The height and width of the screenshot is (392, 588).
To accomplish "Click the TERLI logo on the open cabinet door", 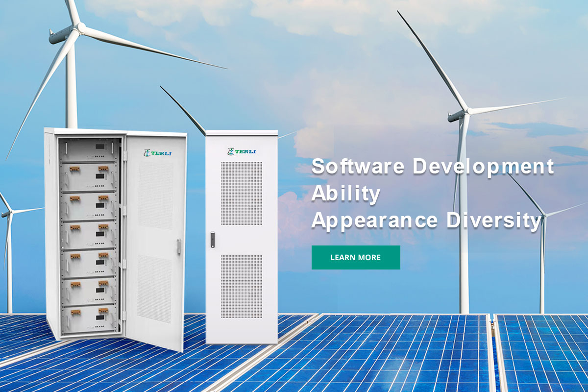I will coord(158,152).
